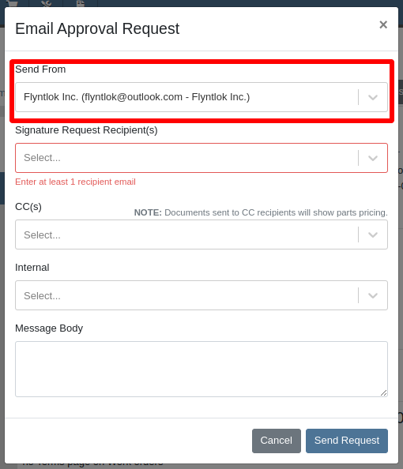Viewport: 403px width, 469px height.
Task: Click the document icon in top bar
Action: (80, 4)
